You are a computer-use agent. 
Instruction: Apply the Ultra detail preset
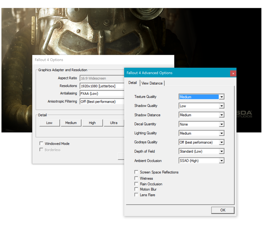(x=114, y=123)
